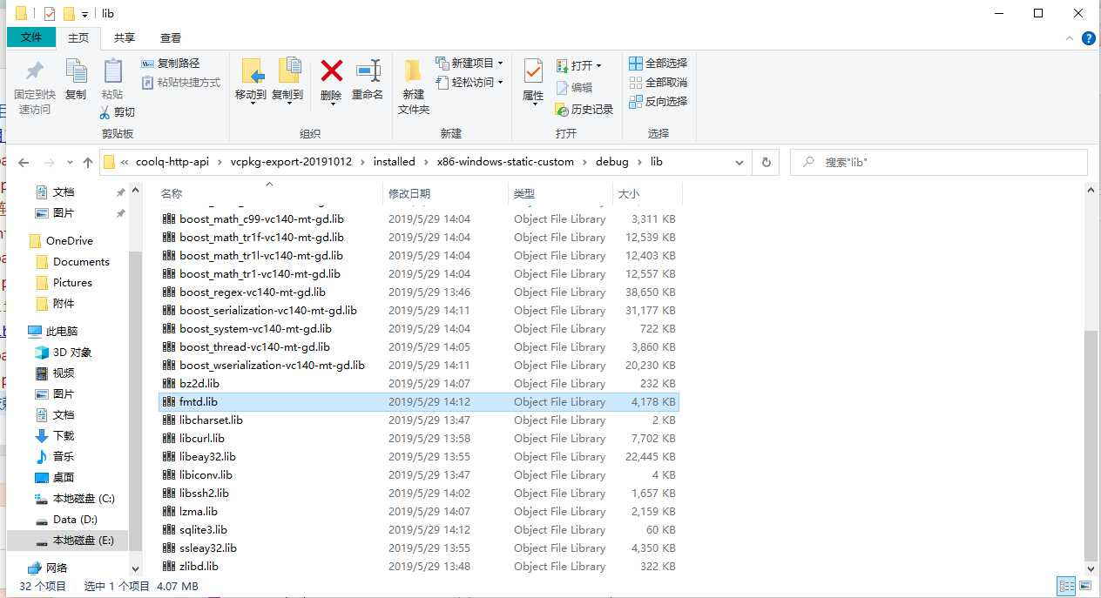Screen dimensions: 1101x598
Task: Select the 剪切 (Cut) scissors icon
Action: point(104,112)
